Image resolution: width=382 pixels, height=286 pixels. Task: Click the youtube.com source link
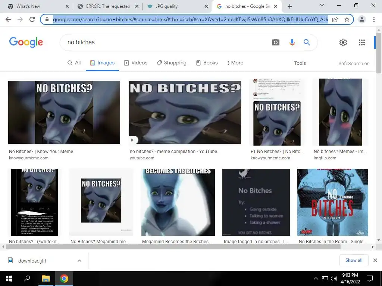click(142, 158)
